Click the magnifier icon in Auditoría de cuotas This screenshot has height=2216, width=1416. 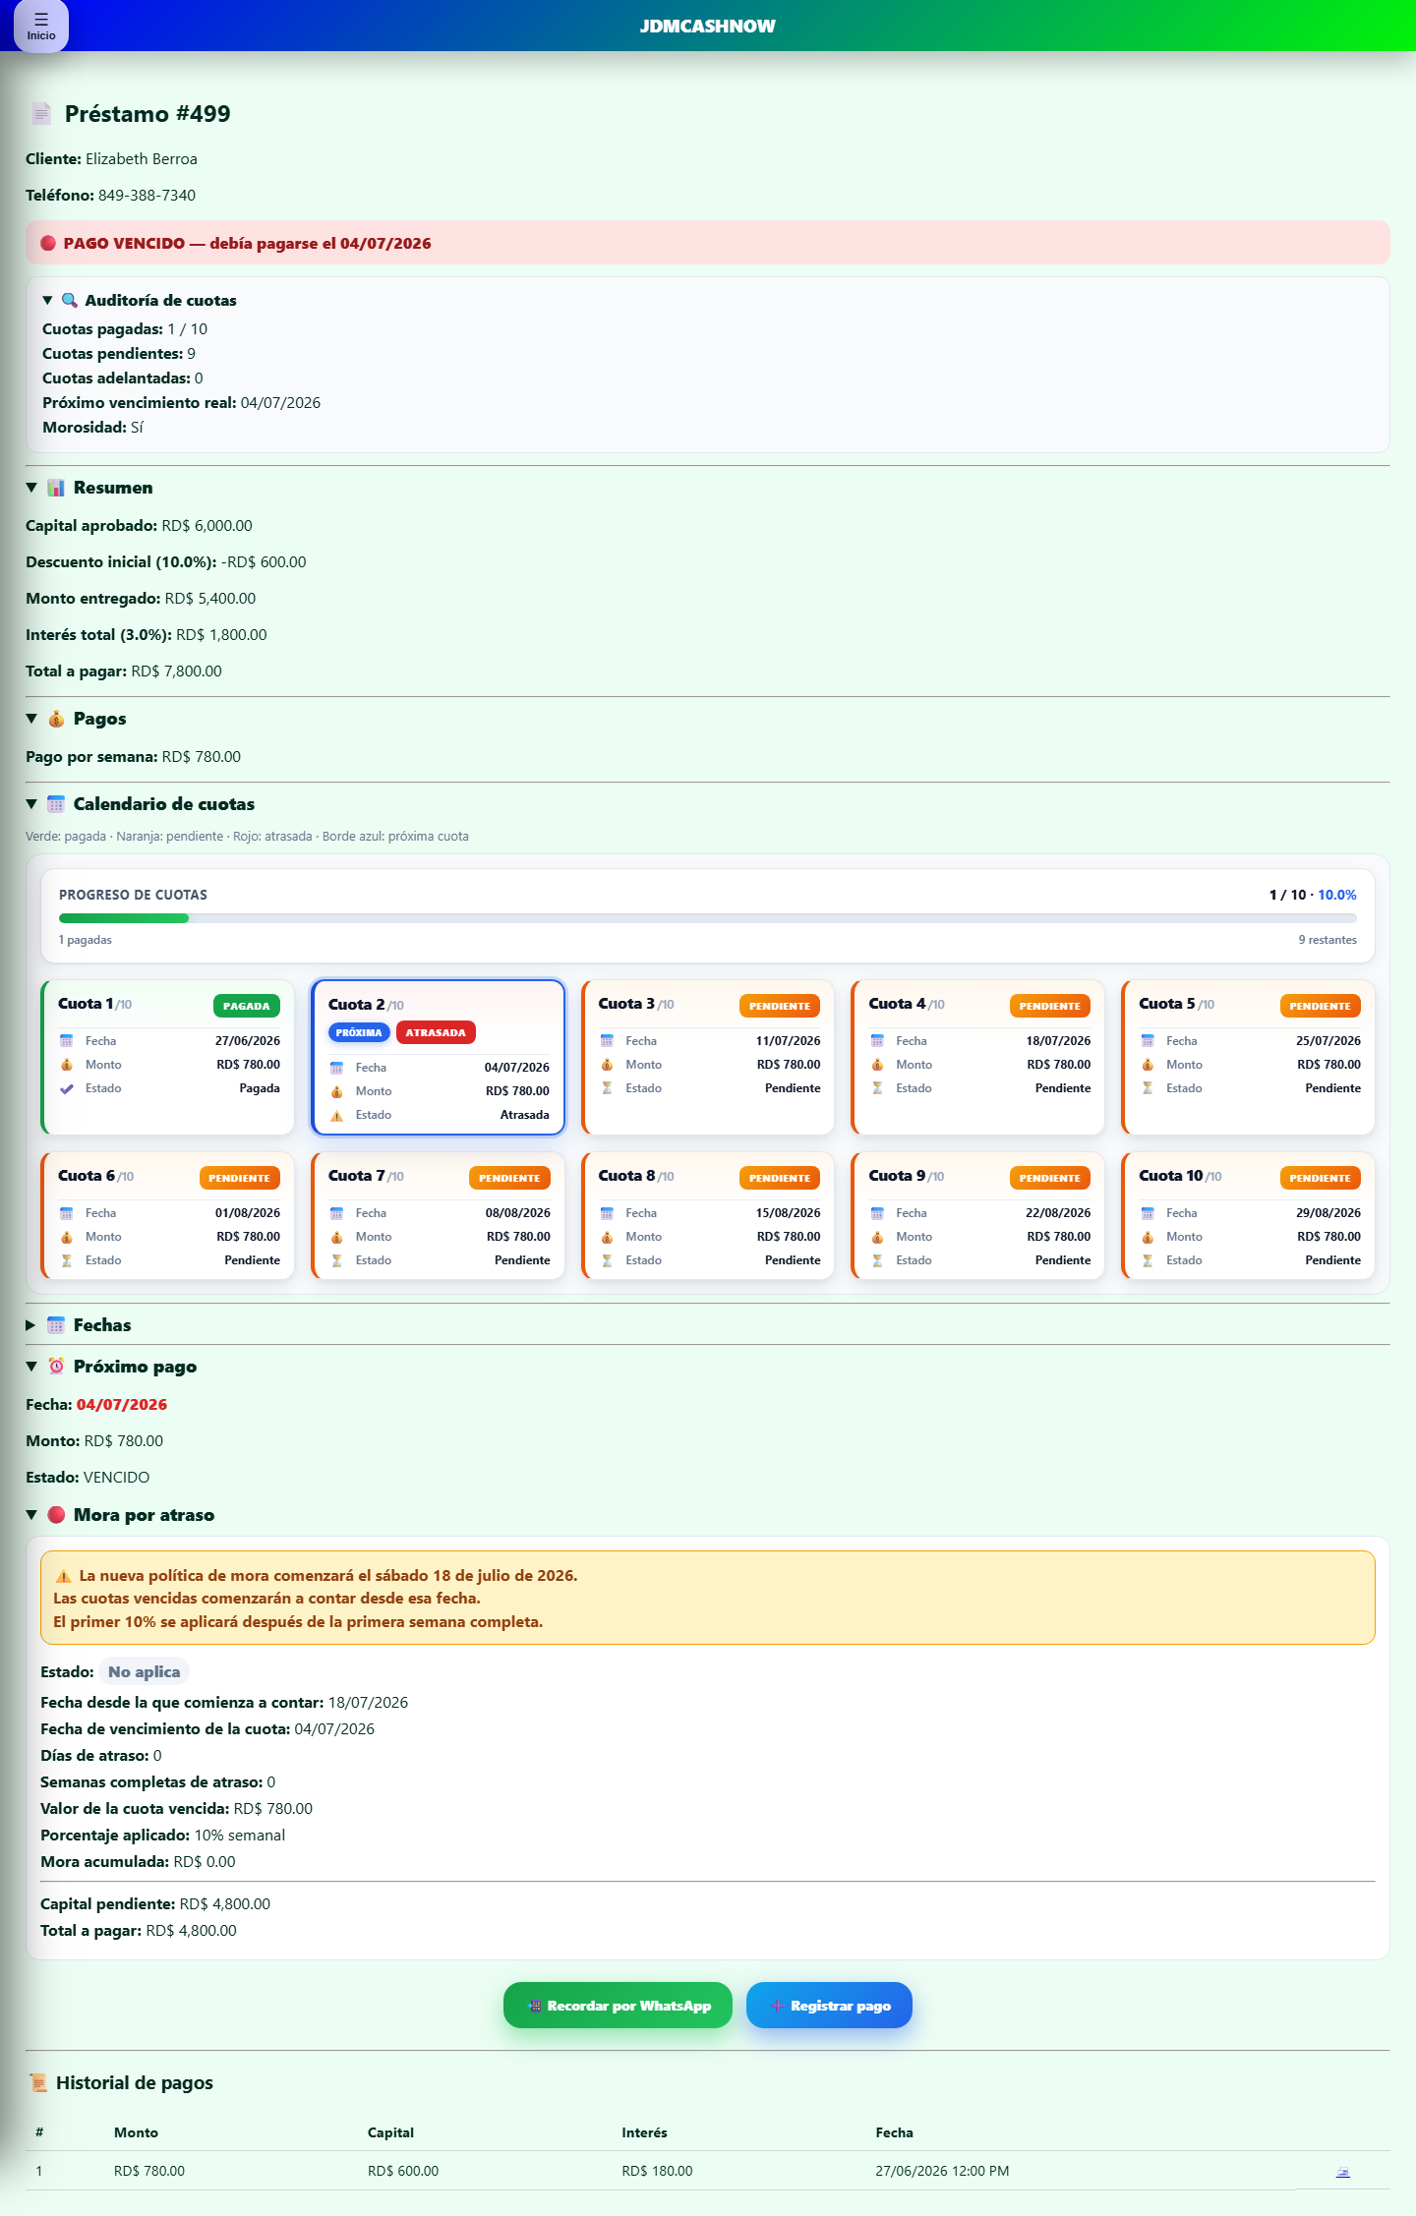coord(70,301)
